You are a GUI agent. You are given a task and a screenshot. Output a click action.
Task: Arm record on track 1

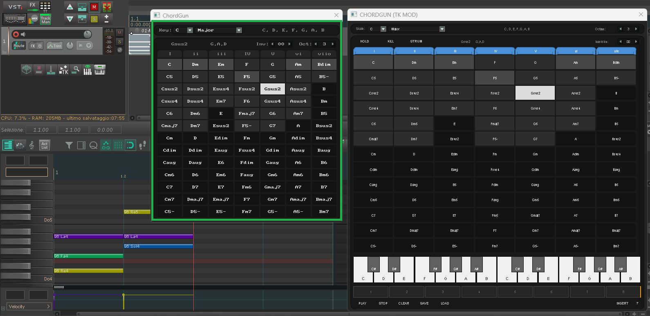[x=16, y=34]
